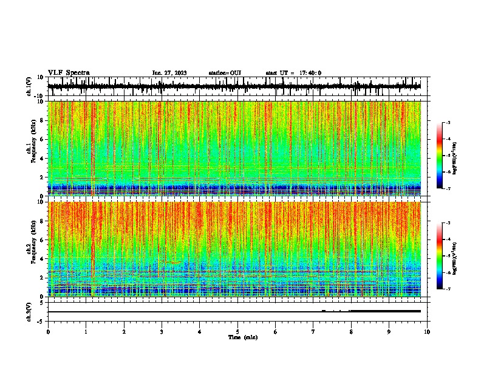481x372 pixels.
Task: Click the "ch.1(V)" waveform axis label
Action: (29, 86)
